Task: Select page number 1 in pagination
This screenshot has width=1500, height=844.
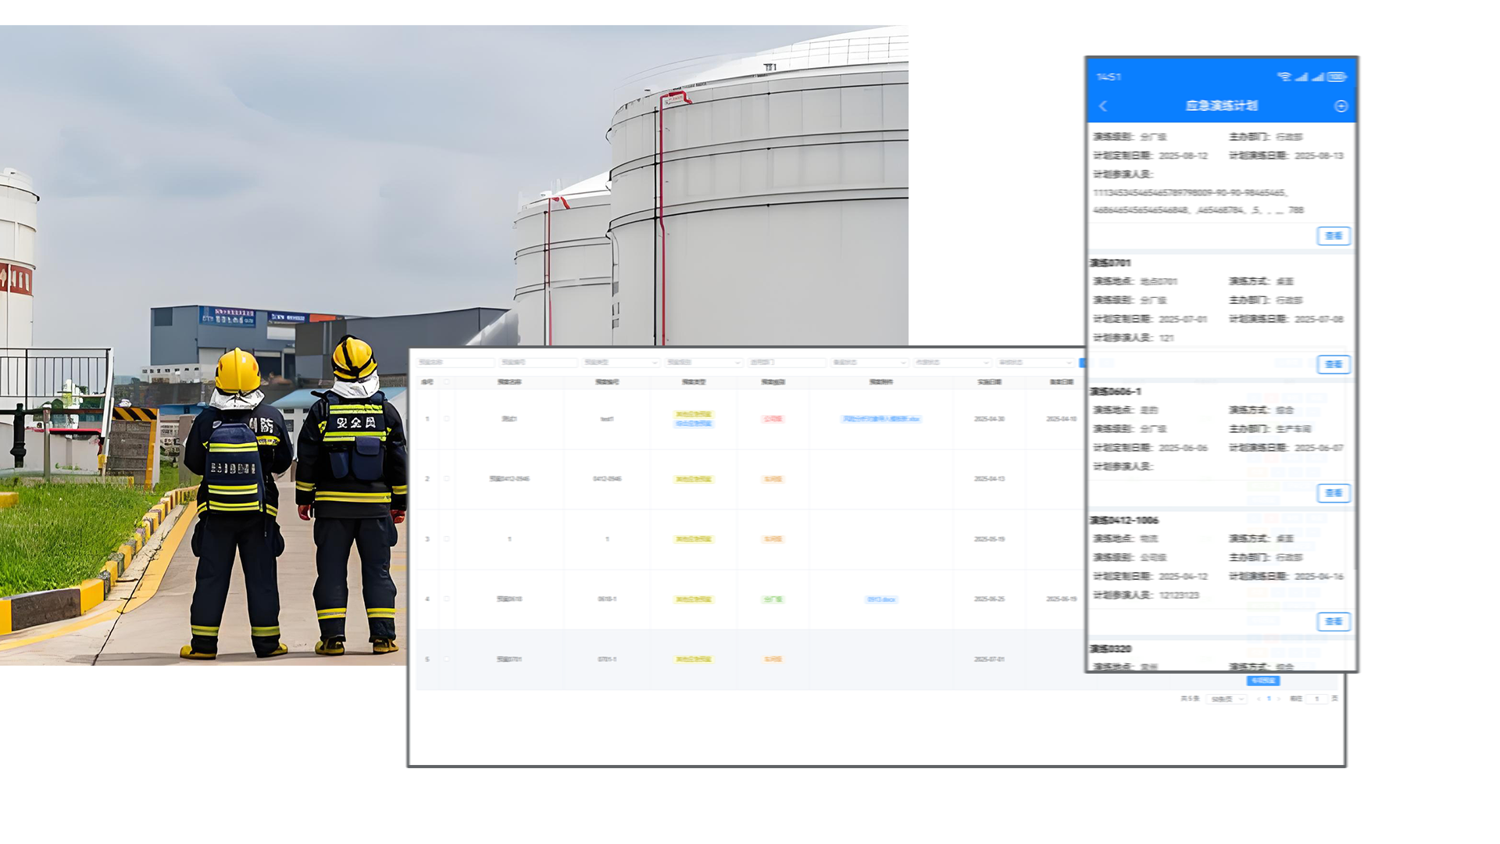Action: 1268,699
